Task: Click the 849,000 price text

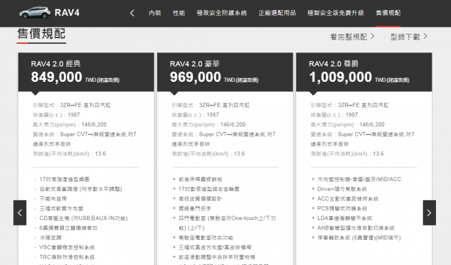Action: (56, 77)
